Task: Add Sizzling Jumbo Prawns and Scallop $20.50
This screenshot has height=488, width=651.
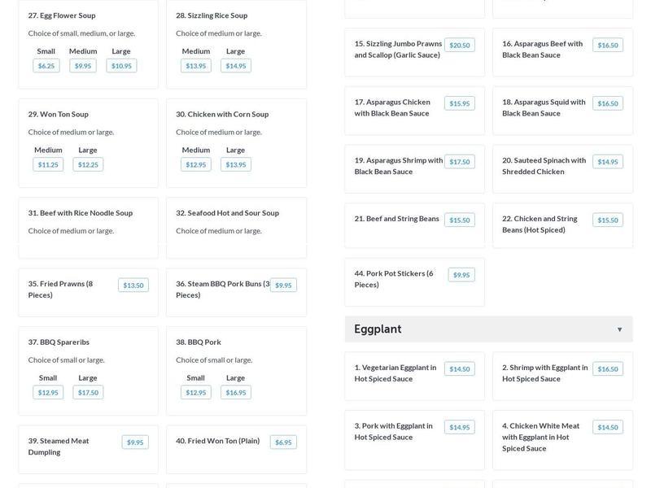Action: coord(459,46)
